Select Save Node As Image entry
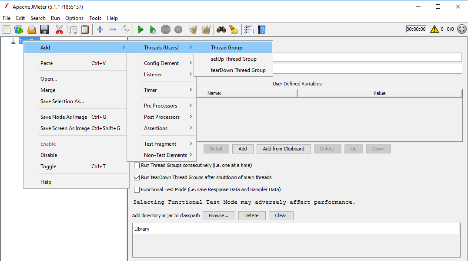468x261 pixels. [x=76, y=117]
